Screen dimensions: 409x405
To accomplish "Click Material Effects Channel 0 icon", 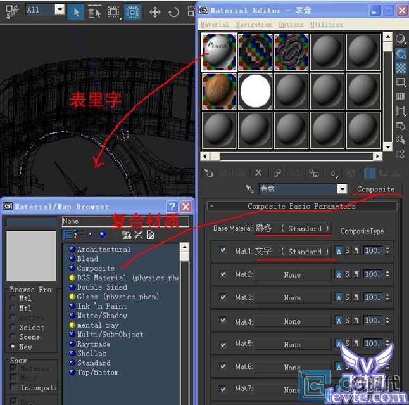I will coord(334,174).
